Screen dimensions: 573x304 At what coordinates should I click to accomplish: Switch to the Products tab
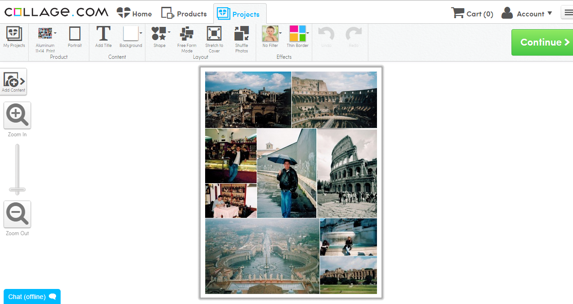coord(184,13)
